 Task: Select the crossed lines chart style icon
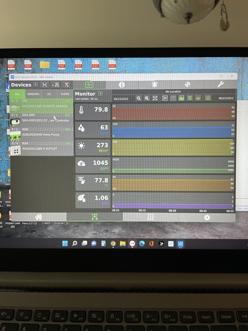pyautogui.click(x=173, y=98)
